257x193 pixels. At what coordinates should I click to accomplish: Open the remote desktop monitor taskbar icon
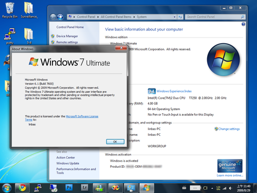click(x=53, y=188)
